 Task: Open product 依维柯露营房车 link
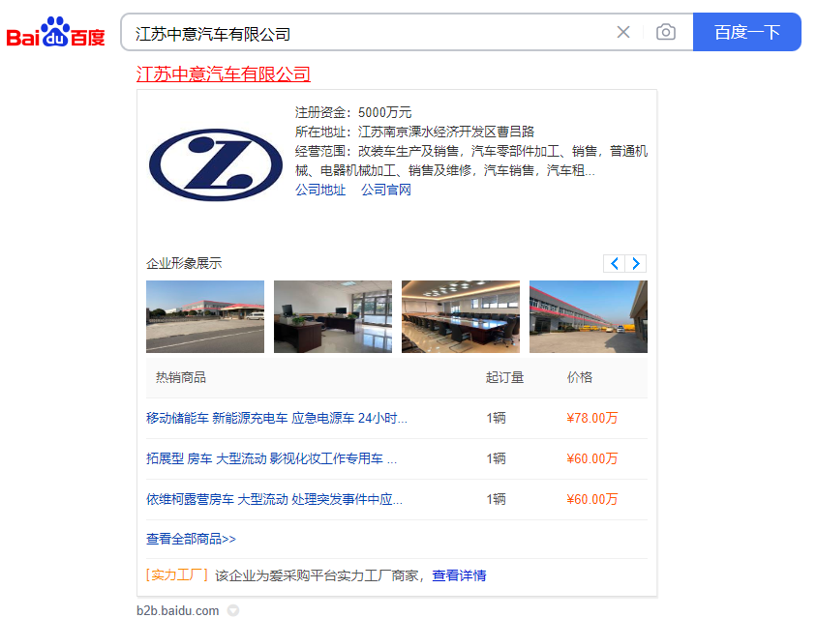274,499
